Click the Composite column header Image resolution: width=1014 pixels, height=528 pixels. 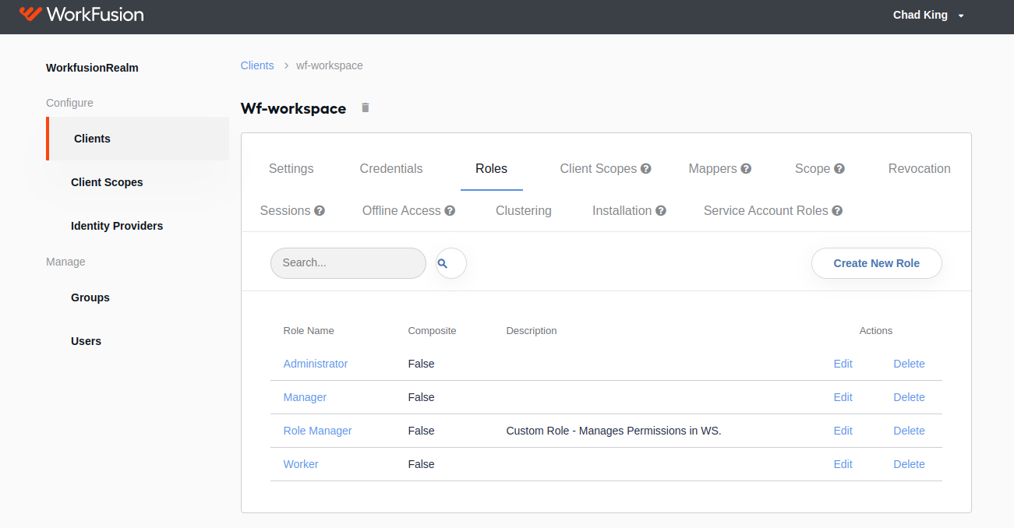(x=432, y=331)
